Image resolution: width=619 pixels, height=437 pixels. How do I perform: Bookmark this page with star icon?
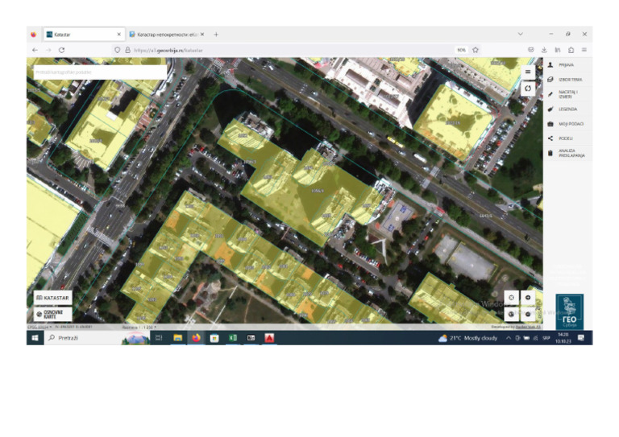point(476,50)
